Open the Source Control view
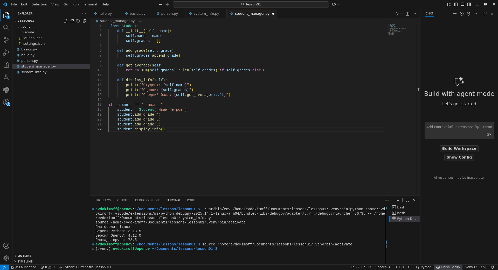The height and width of the screenshot is (270, 498). click(6, 40)
